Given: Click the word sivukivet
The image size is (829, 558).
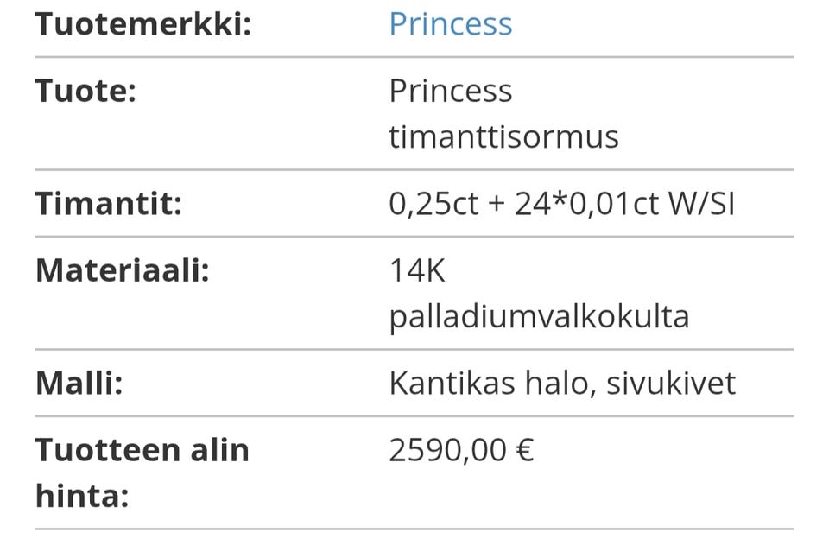Looking at the screenshot, I should coord(670,384).
